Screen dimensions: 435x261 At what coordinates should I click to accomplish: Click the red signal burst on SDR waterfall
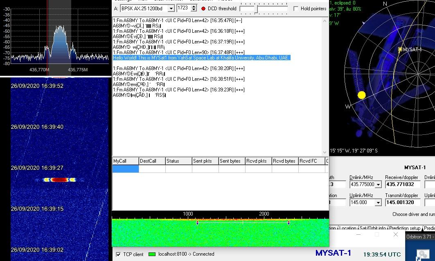[x=59, y=180]
